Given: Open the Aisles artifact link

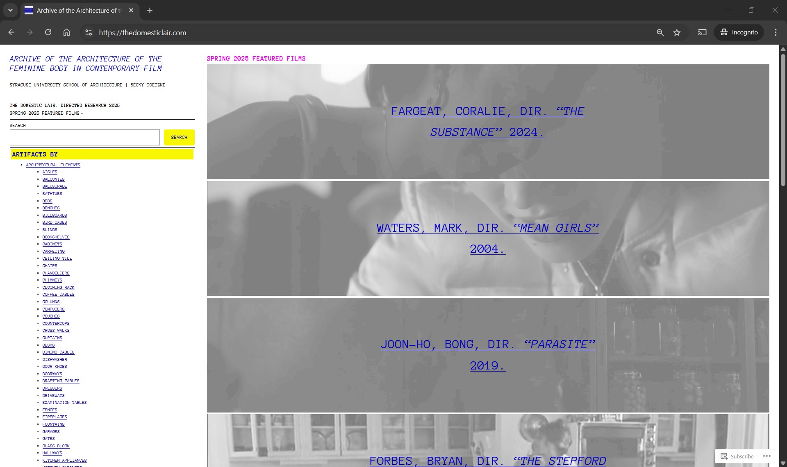Looking at the screenshot, I should [x=50, y=172].
